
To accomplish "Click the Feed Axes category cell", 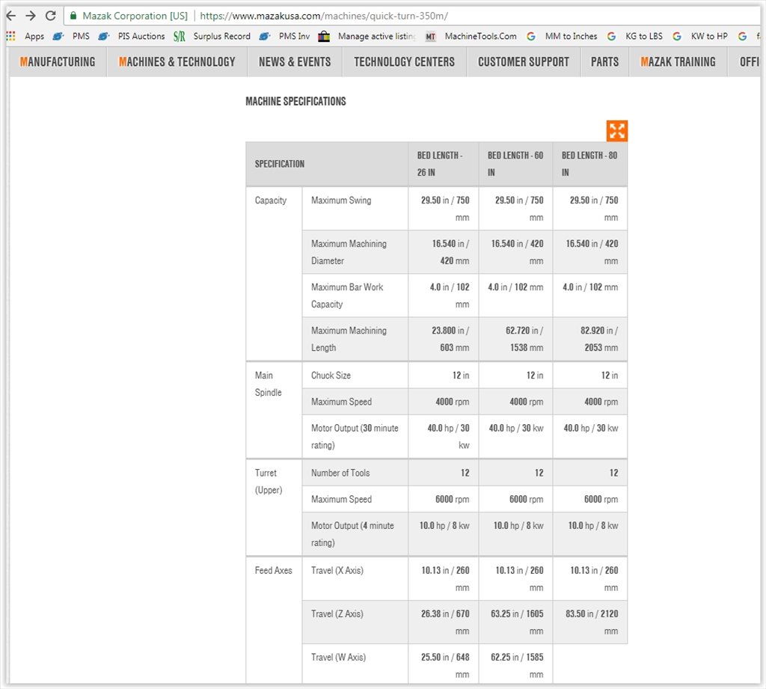I will coord(274,619).
